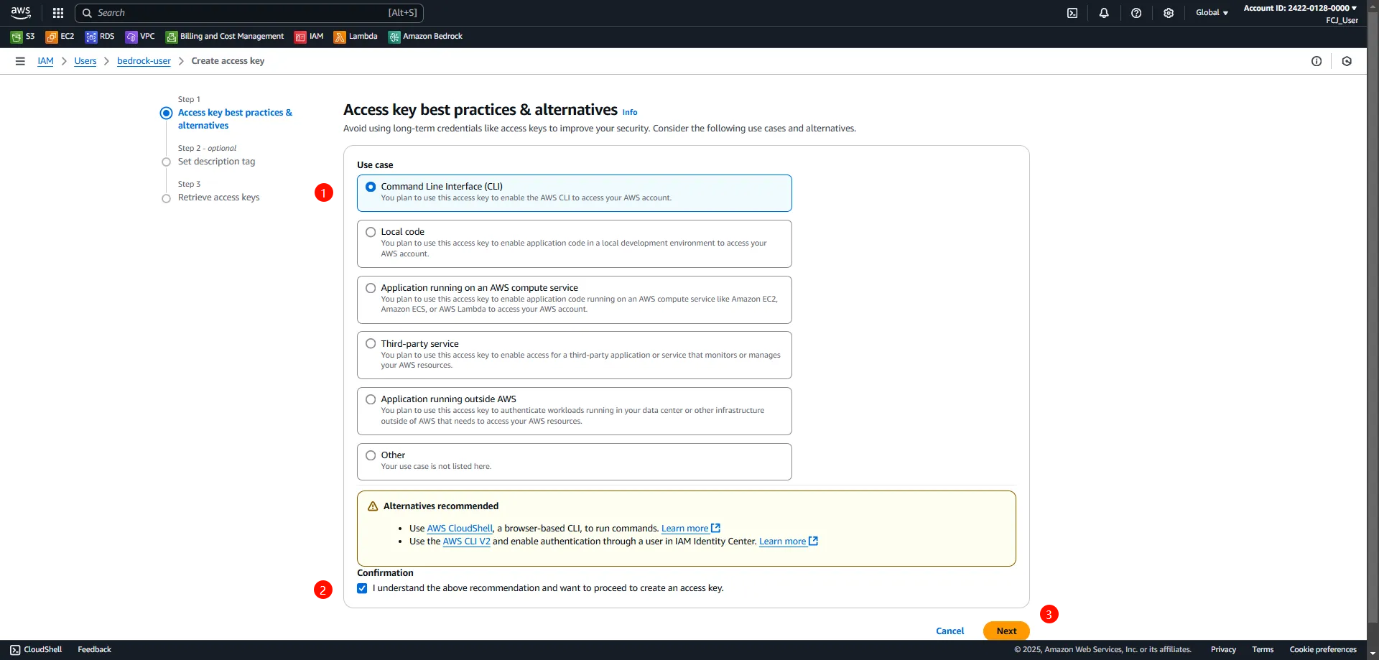The width and height of the screenshot is (1379, 660).
Task: Select Third-party service use case
Action: (x=575, y=355)
